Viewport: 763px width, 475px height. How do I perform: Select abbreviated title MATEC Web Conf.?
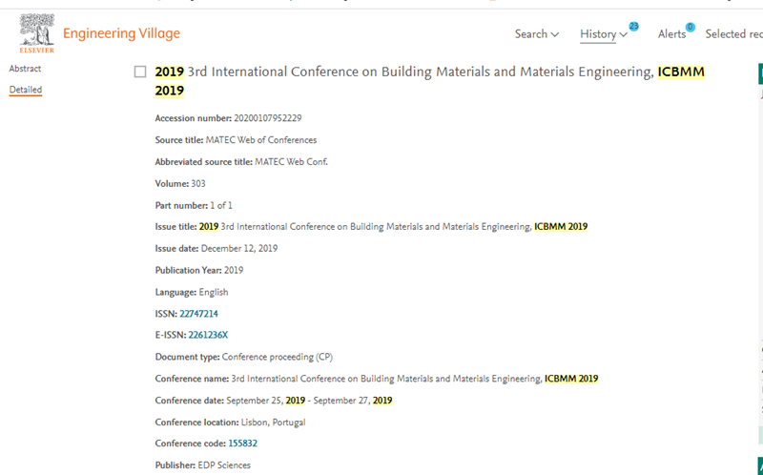(x=291, y=162)
